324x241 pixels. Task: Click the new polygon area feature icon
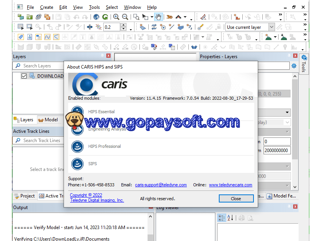180,27
